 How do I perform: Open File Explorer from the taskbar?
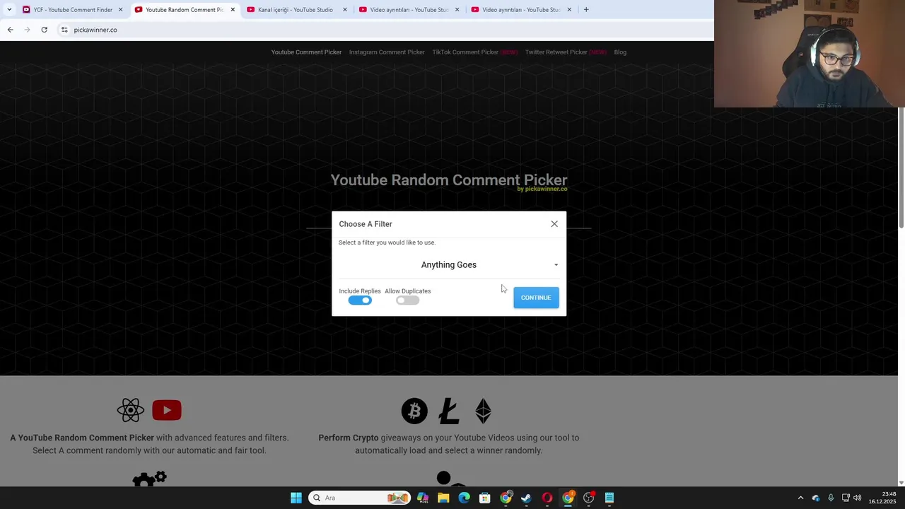443,498
